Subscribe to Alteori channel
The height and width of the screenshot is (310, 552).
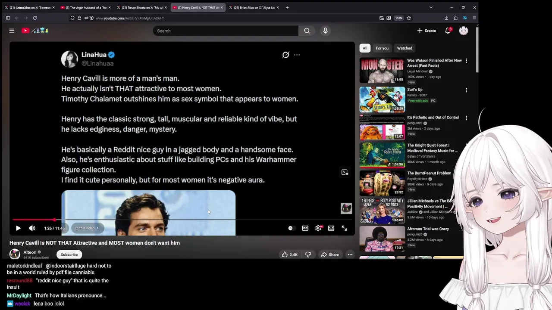tap(69, 254)
